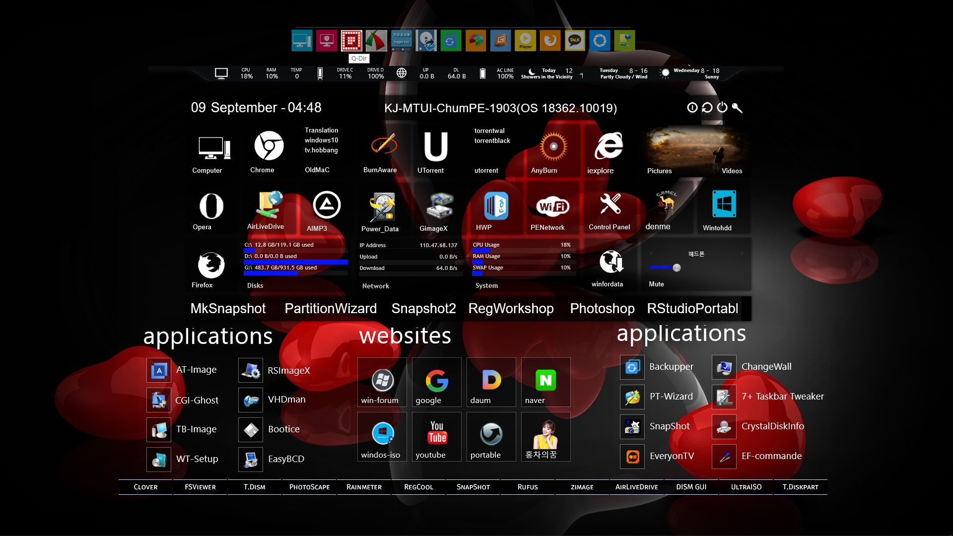The width and height of the screenshot is (953, 536).
Task: Click the wrench settings icon near the title
Action: [x=737, y=108]
